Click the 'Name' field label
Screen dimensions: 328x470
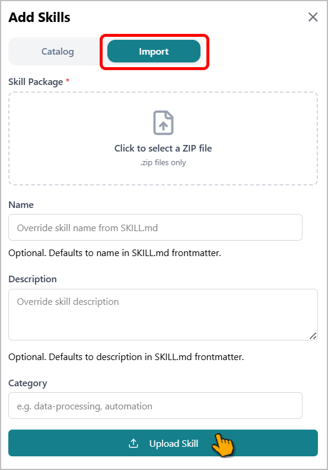(21, 205)
